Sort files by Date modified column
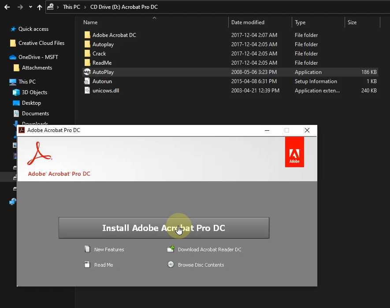The image size is (390, 308). [248, 22]
